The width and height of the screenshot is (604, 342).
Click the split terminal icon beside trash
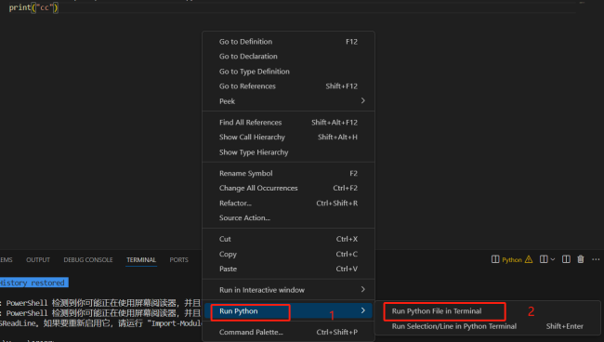pyautogui.click(x=566, y=259)
